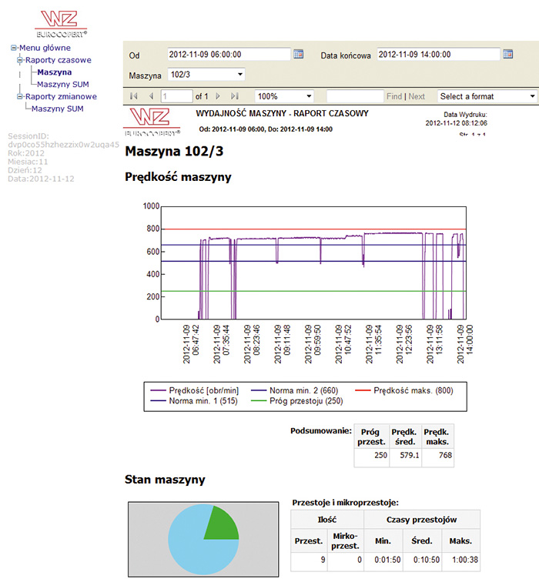Go to previous report page
The image size is (539, 579).
(151, 97)
